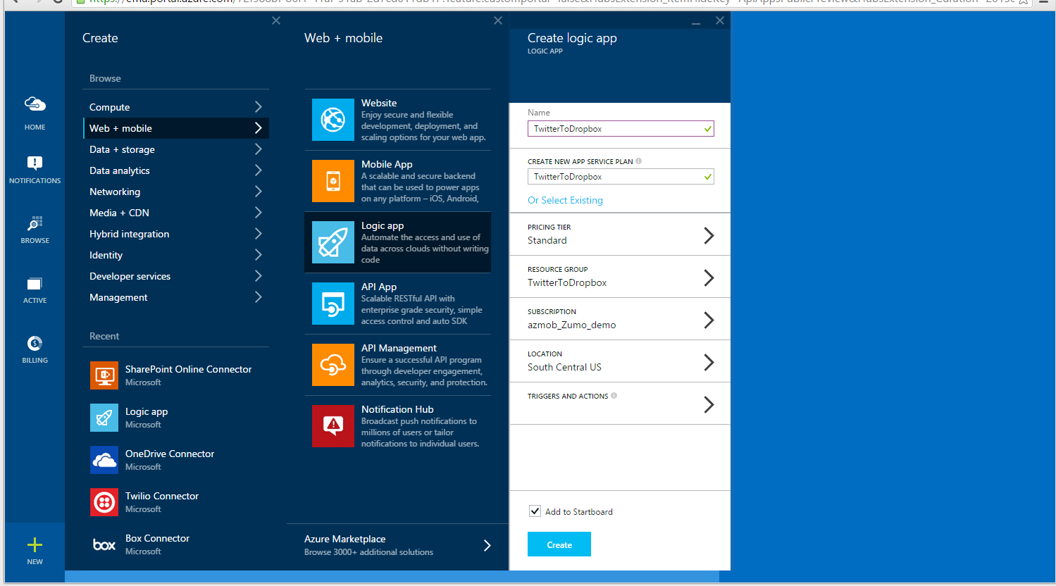The width and height of the screenshot is (1056, 586).
Task: Open the Home cloud icon in sidebar
Action: click(35, 104)
